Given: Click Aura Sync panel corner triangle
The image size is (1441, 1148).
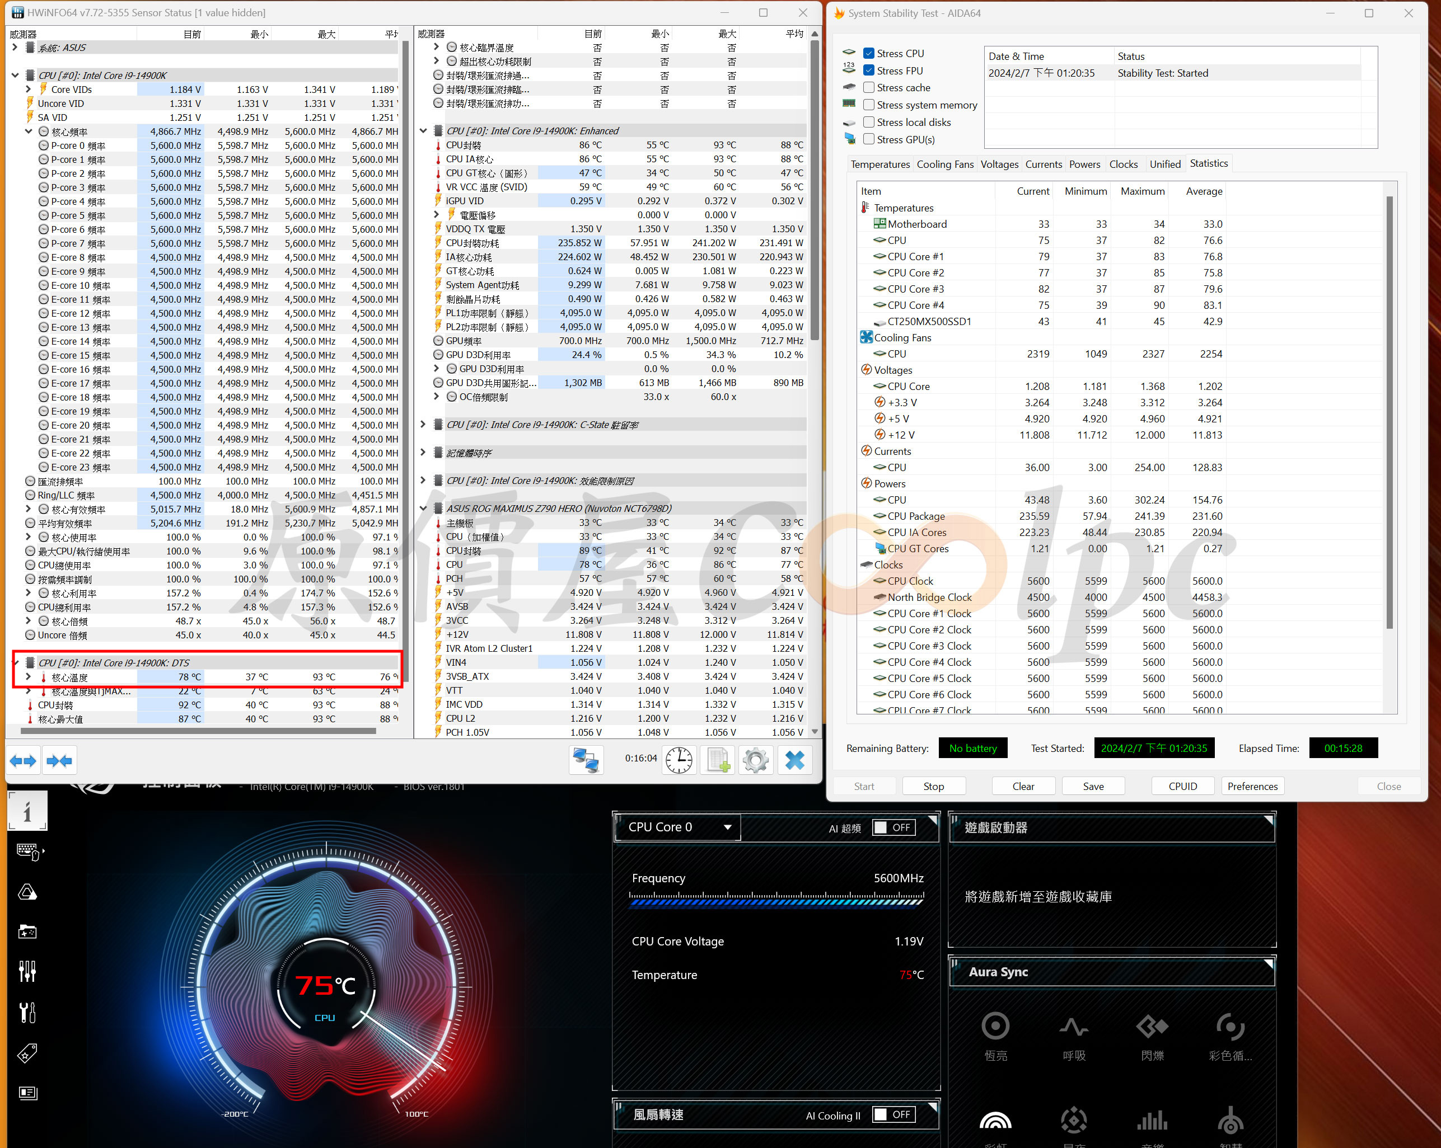Looking at the screenshot, I should click(x=1268, y=964).
